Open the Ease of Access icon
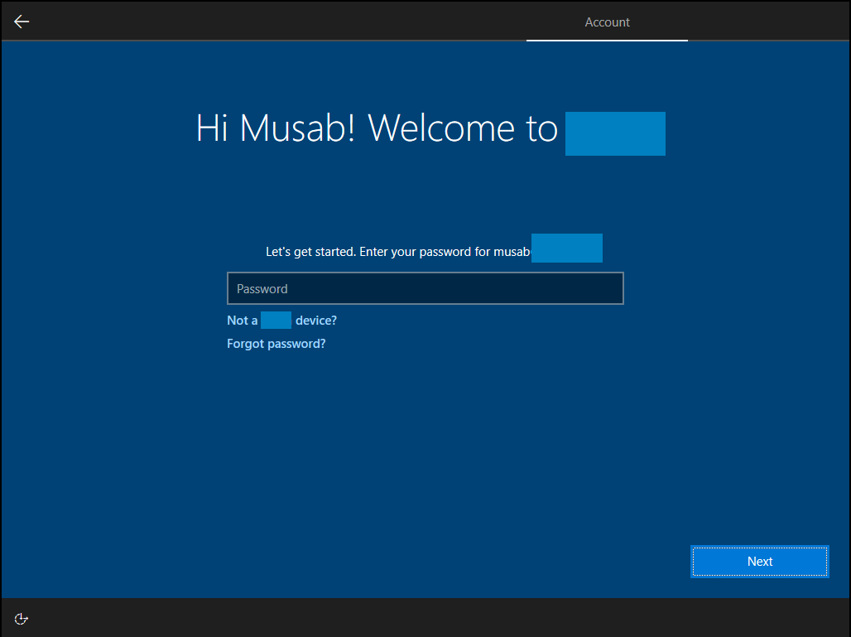 (x=22, y=619)
